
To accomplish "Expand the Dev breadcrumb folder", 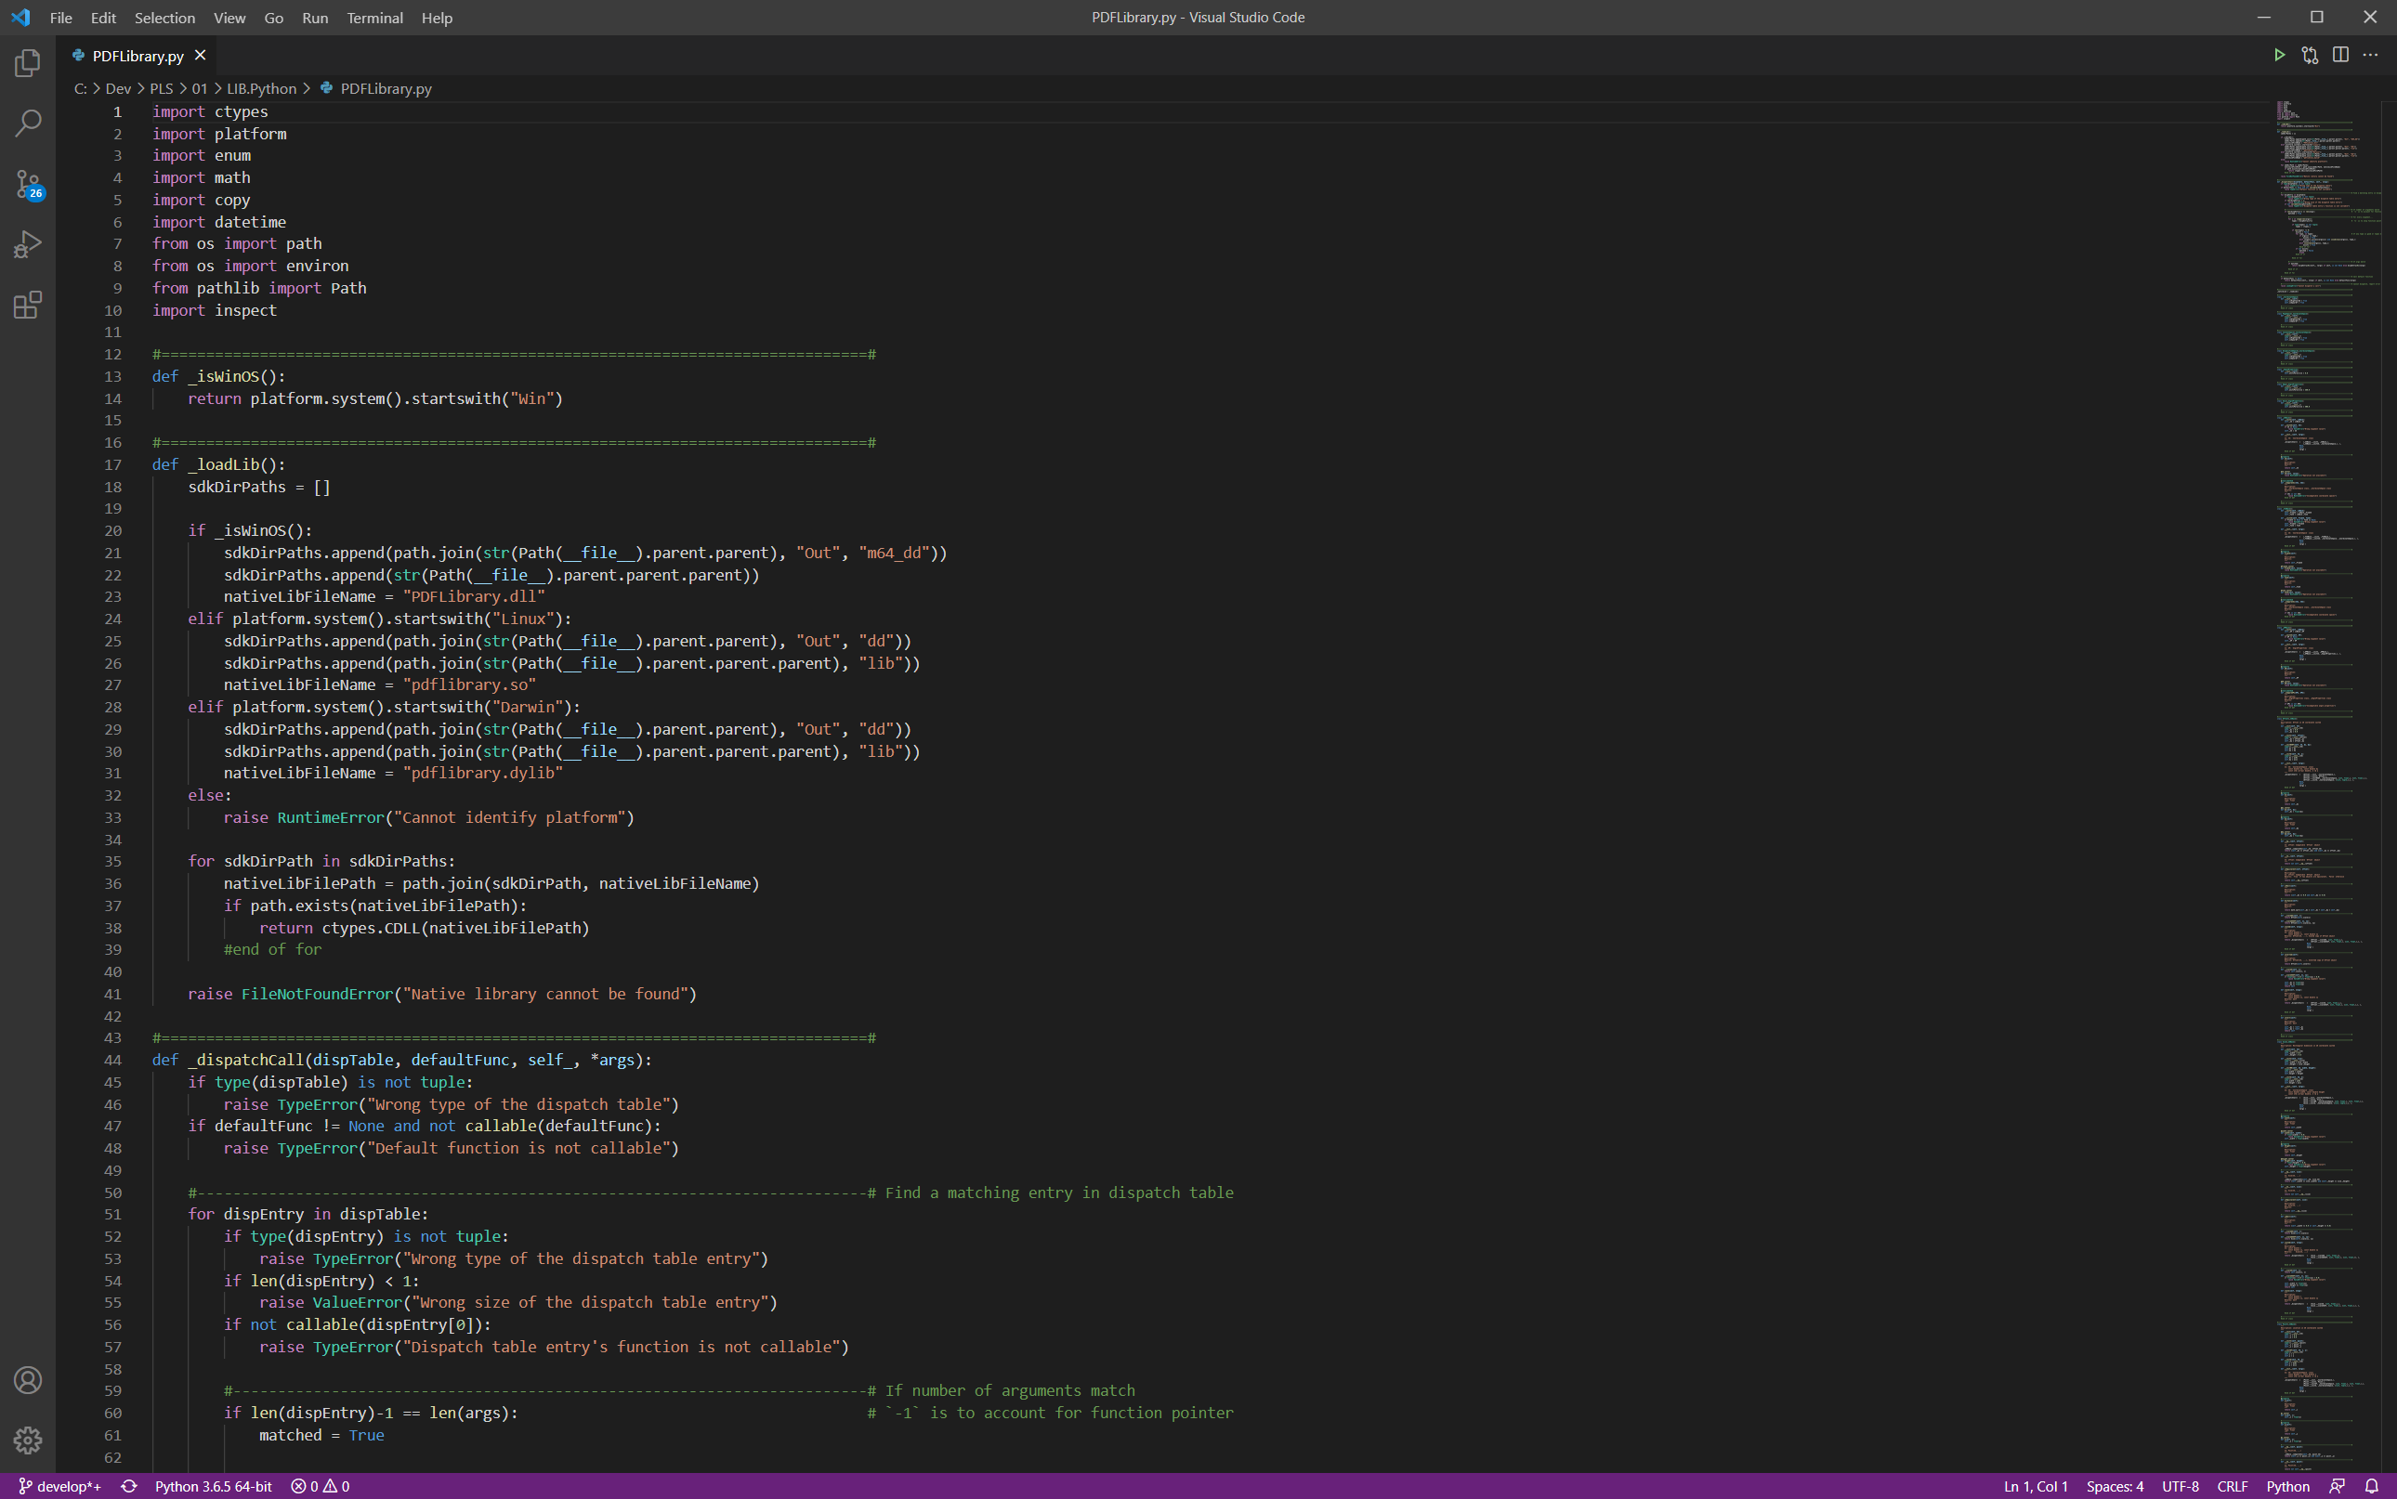I will coord(118,88).
